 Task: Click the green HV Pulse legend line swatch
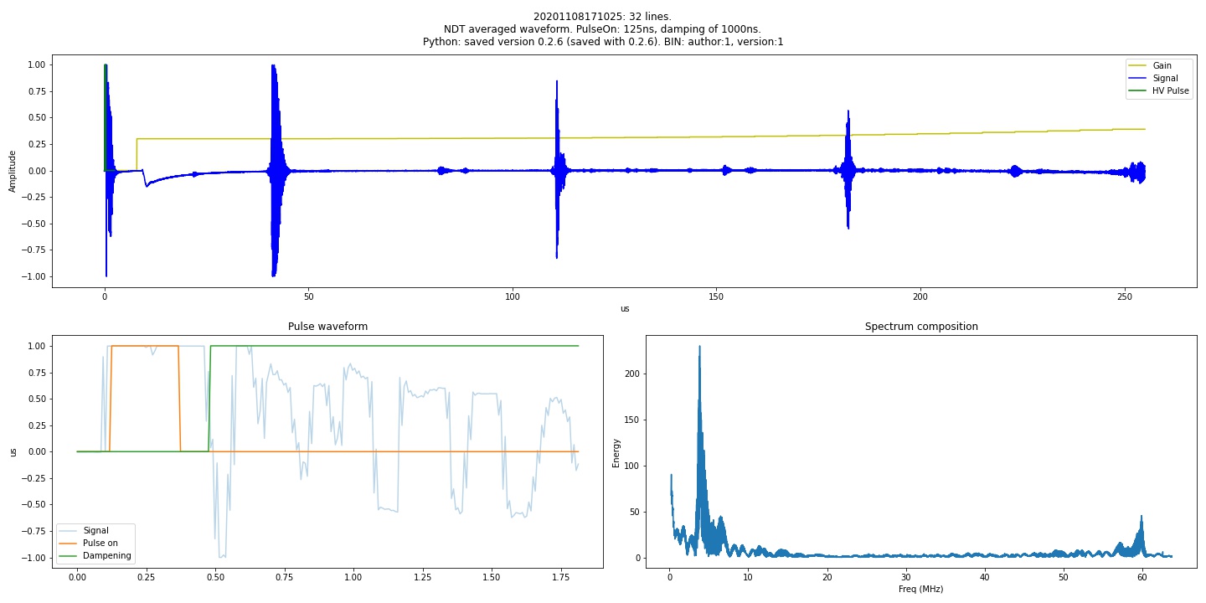(1138, 91)
